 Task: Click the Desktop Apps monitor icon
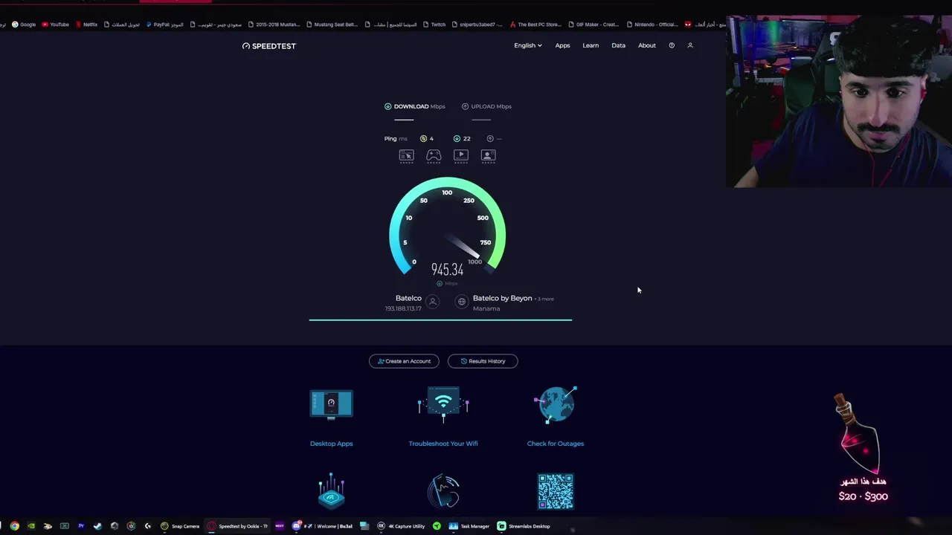click(x=332, y=405)
